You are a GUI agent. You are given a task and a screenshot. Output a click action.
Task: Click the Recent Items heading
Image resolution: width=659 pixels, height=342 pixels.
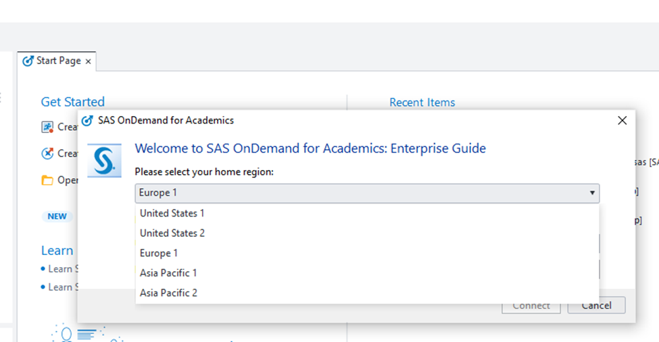(422, 103)
